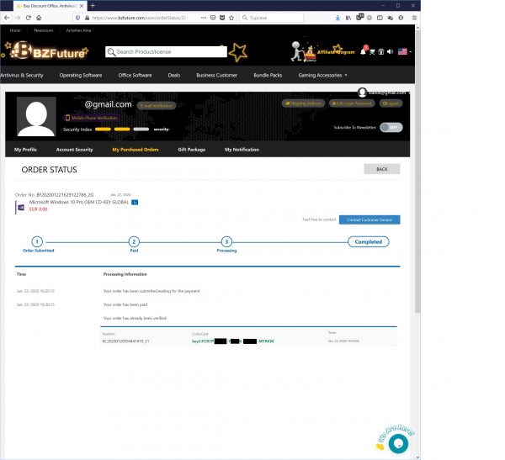Open a new browser tab with plus
The image size is (505, 460).
[x=93, y=6]
